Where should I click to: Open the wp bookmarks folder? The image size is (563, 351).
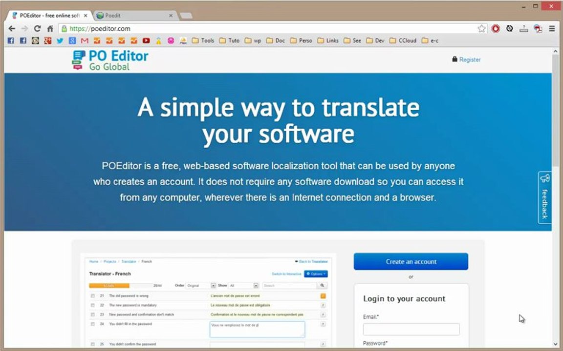[253, 40]
